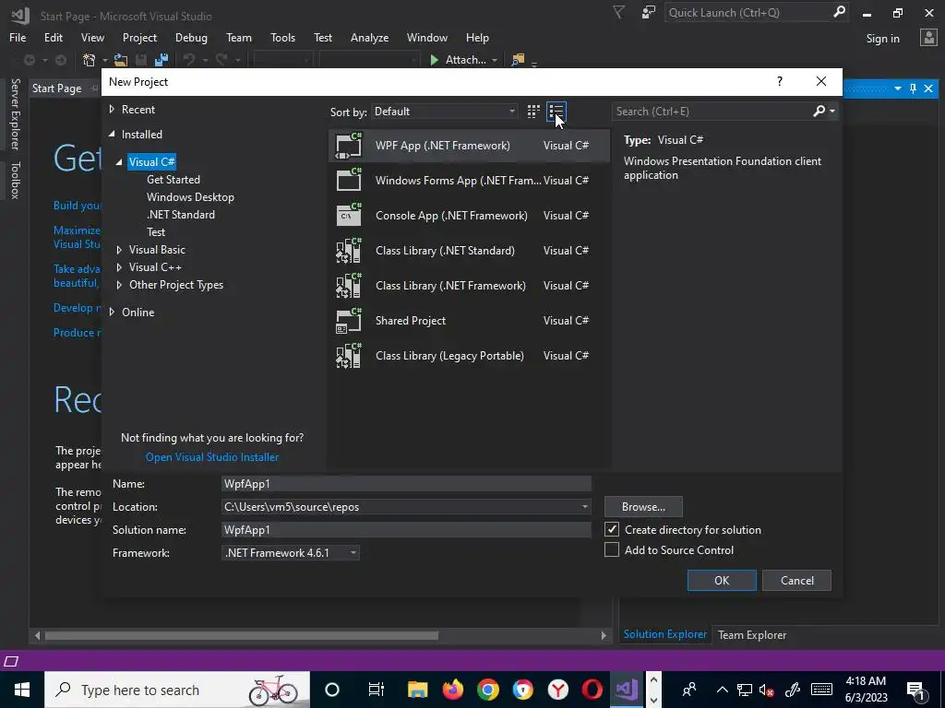Click the Class Library (Legacy Portable) icon

[x=348, y=355]
